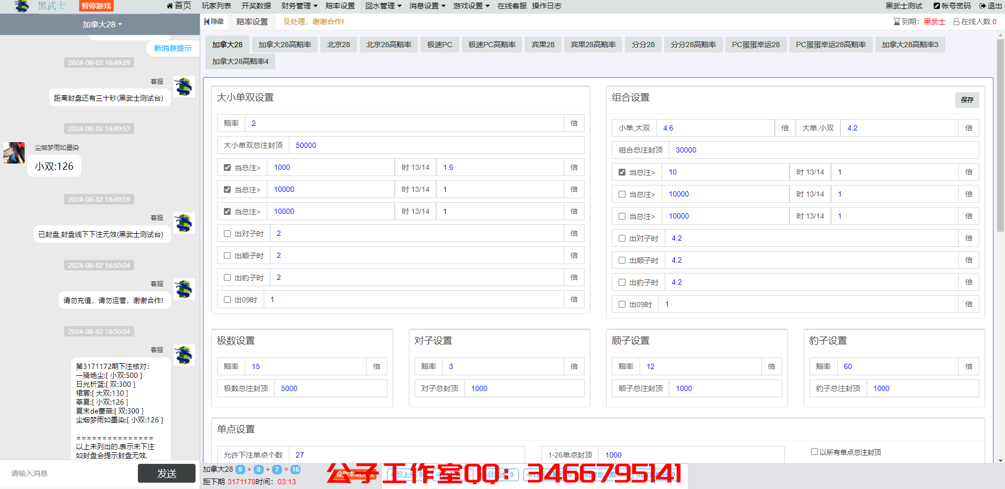
Task: Click the 小双:126 chat message bubble
Action: point(54,166)
